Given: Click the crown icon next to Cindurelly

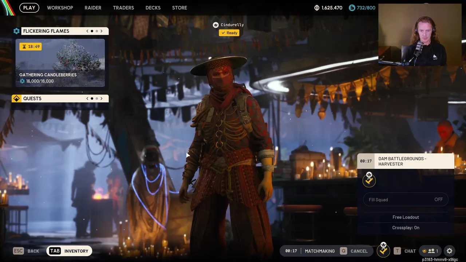Looking at the screenshot, I should pos(216,25).
